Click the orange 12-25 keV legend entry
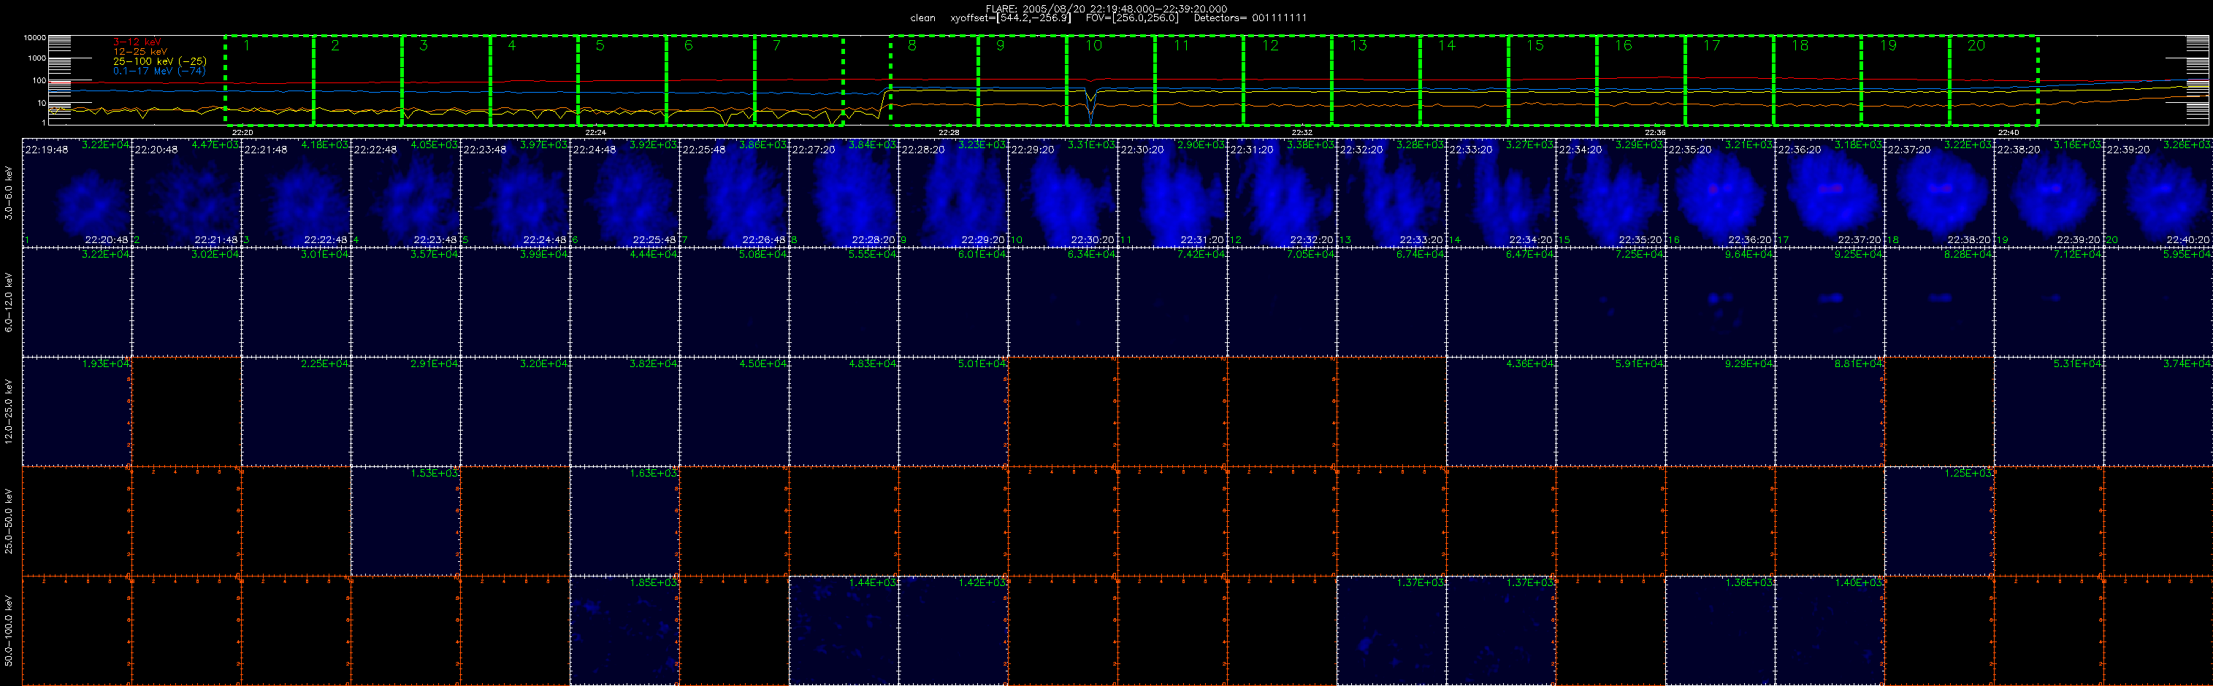 140,52
